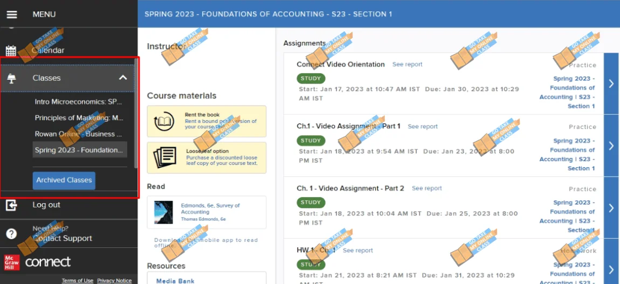This screenshot has width=620, height=284.
Task: Open Ch. 1 Video Assignment Part 2 arrow
Action: (611, 207)
